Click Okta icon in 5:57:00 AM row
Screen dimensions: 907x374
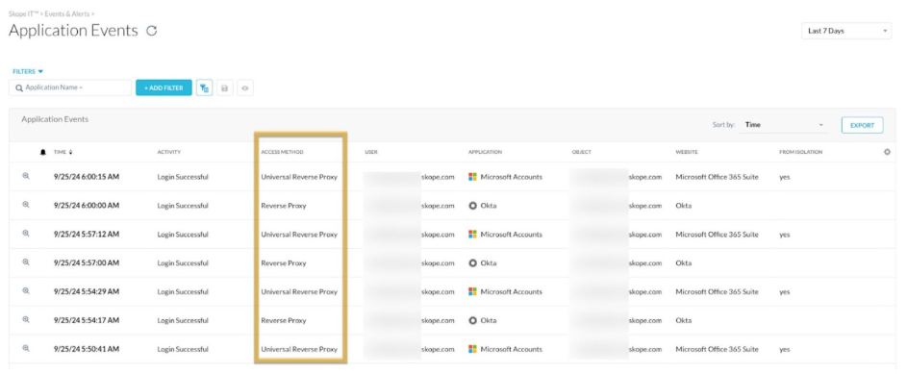coord(472,263)
